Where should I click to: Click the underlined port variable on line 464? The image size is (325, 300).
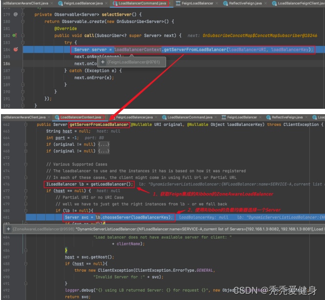click(60, 138)
